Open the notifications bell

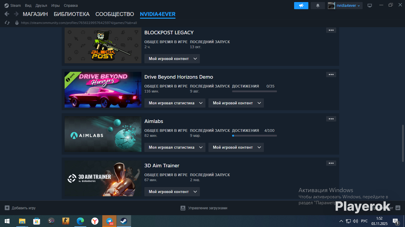click(x=318, y=6)
